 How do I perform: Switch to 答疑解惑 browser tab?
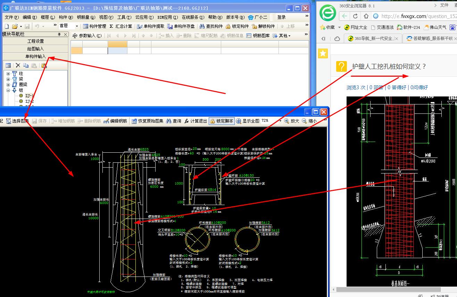click(430, 39)
